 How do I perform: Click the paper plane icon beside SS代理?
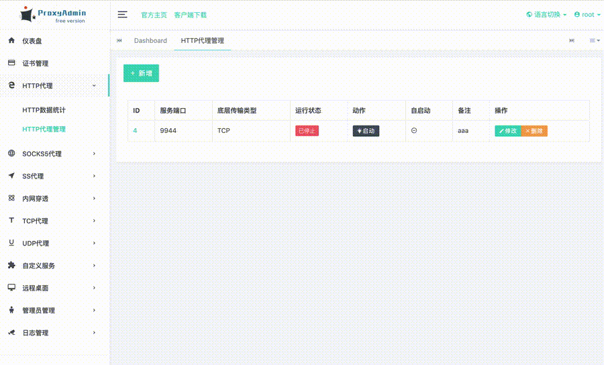point(11,176)
